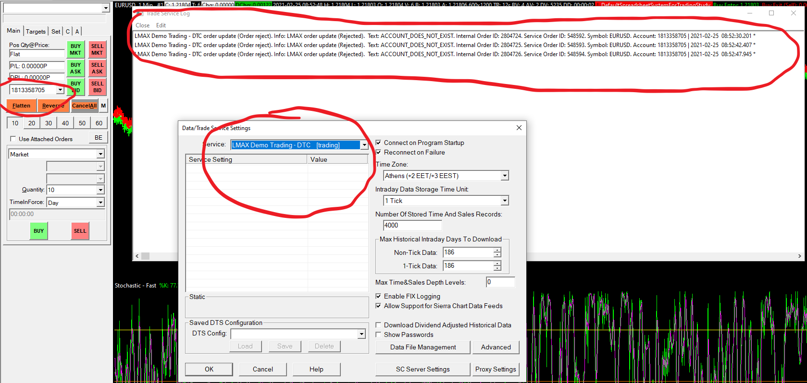Minimize the Trade Service Log window
The image size is (807, 383).
pyautogui.click(x=749, y=13)
